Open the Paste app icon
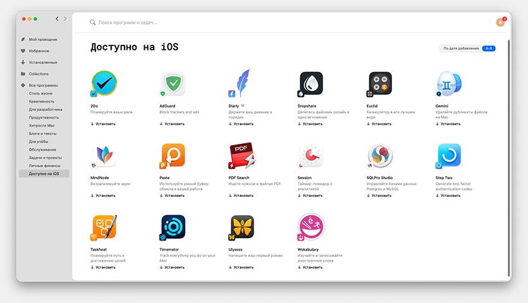This screenshot has width=528, height=303. [173, 155]
